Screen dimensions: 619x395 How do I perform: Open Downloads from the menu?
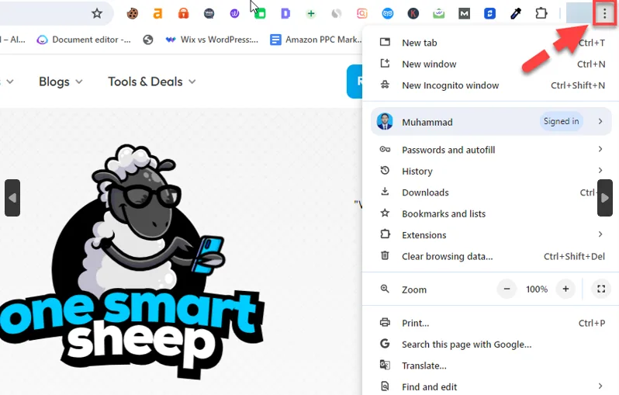(x=491, y=192)
